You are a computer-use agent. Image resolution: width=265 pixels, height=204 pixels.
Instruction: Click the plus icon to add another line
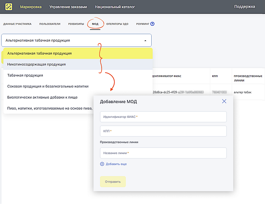coord(102,164)
